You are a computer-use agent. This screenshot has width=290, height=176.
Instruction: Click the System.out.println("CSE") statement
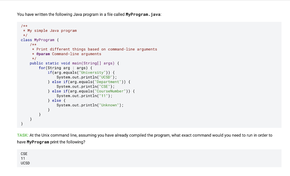click(x=85, y=86)
